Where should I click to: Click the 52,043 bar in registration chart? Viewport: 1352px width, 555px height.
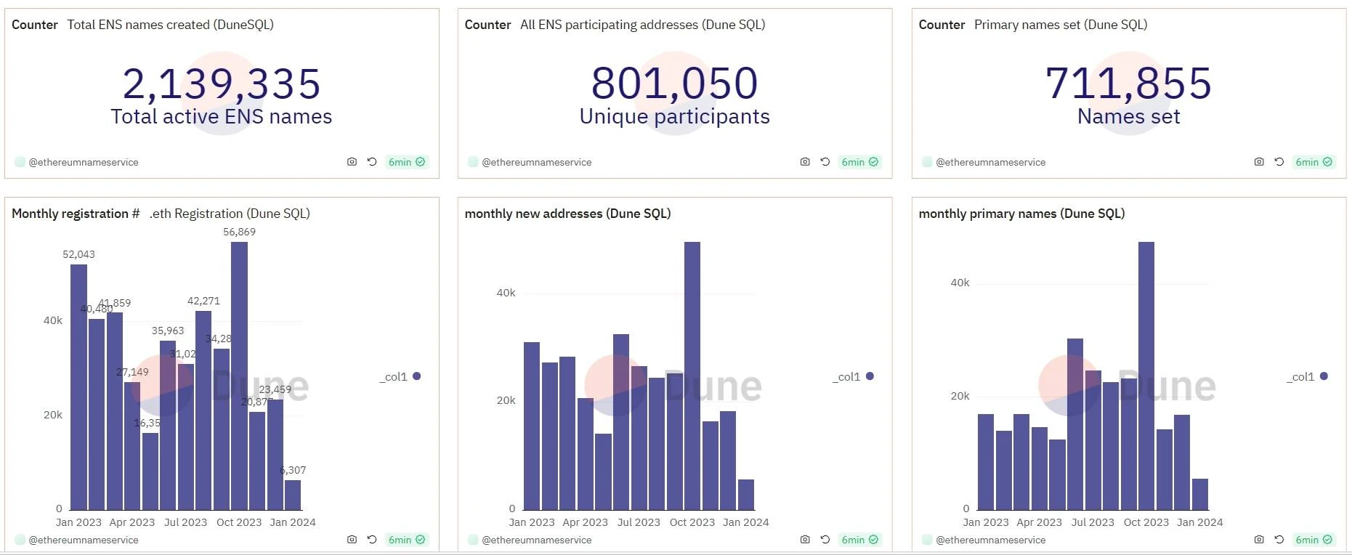[x=78, y=387]
